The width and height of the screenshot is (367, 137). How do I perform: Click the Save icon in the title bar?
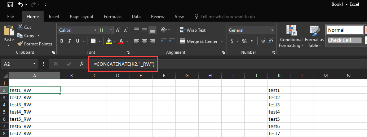click(10, 4)
